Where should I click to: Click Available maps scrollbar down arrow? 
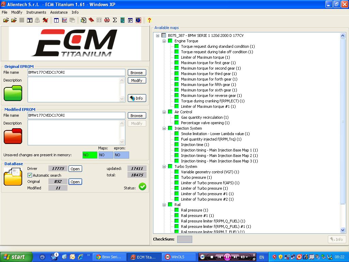click(343, 230)
